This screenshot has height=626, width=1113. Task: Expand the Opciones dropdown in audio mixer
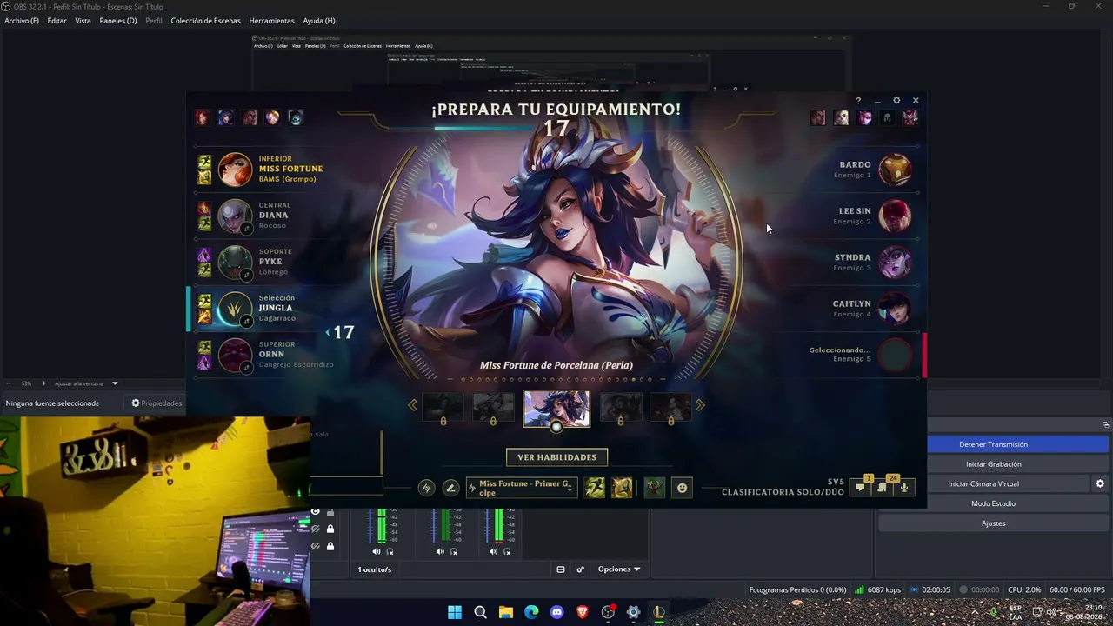tap(619, 569)
